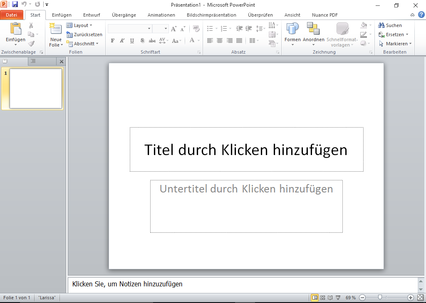Click the Einfügen paste clipboard icon

(15, 29)
